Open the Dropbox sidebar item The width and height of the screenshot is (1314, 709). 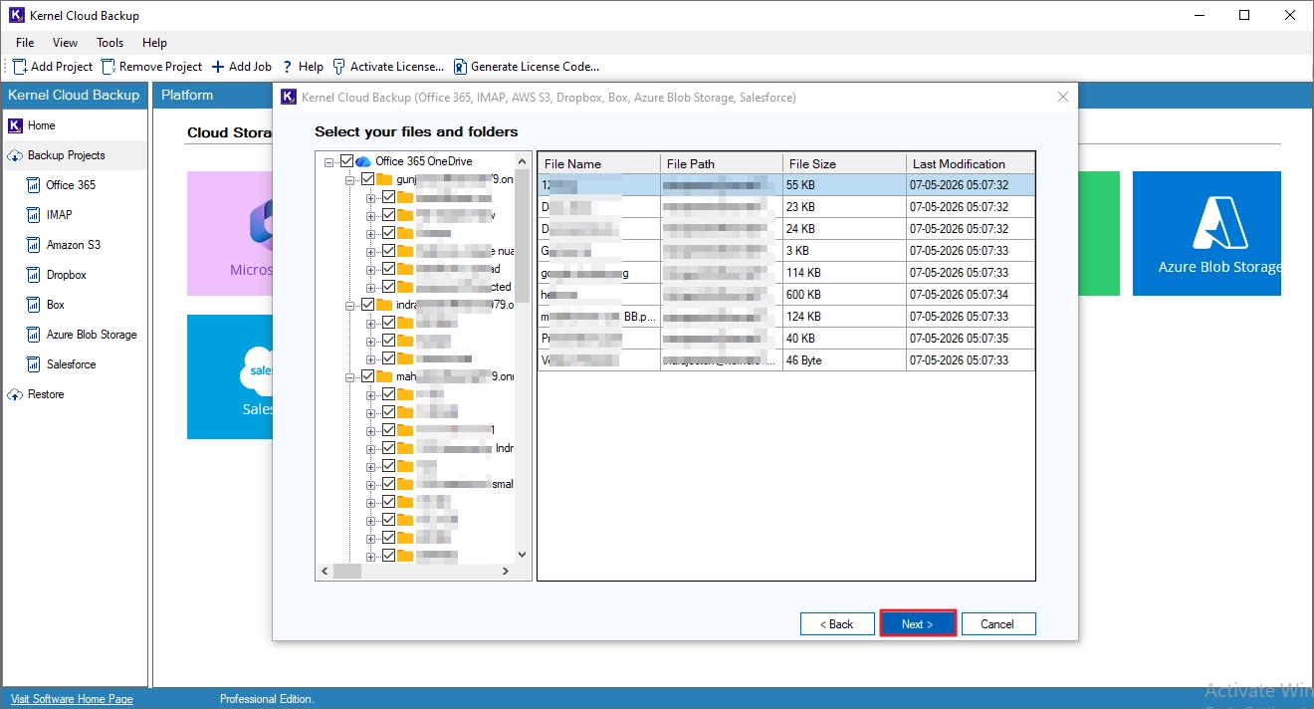[66, 275]
